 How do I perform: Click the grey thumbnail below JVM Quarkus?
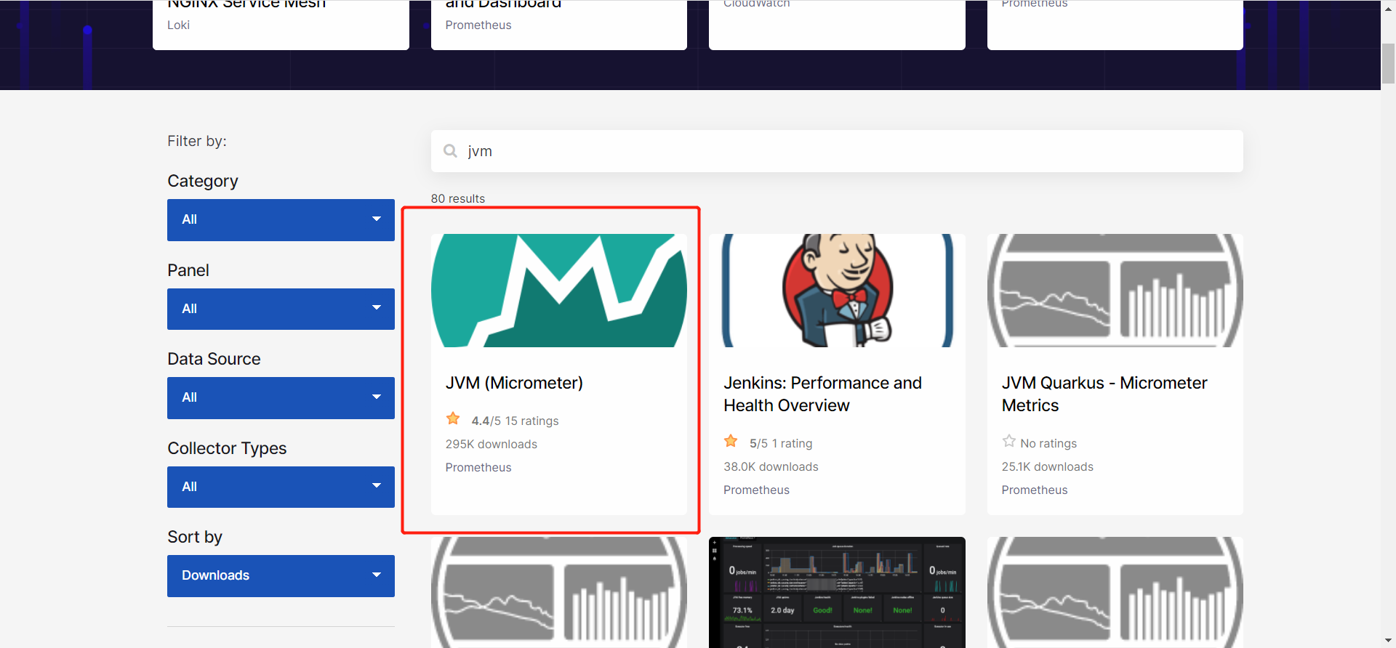1115,592
